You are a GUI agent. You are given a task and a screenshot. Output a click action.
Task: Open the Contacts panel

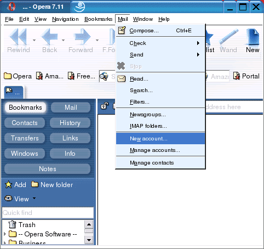click(25, 123)
